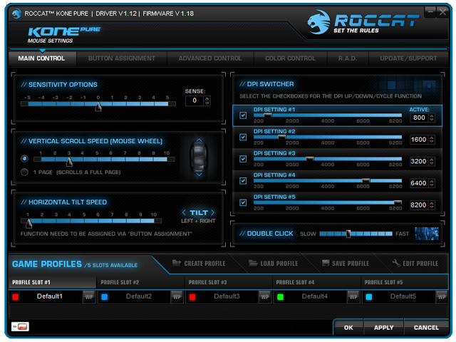
Task: Open the Main Control tab
Action: (x=41, y=58)
